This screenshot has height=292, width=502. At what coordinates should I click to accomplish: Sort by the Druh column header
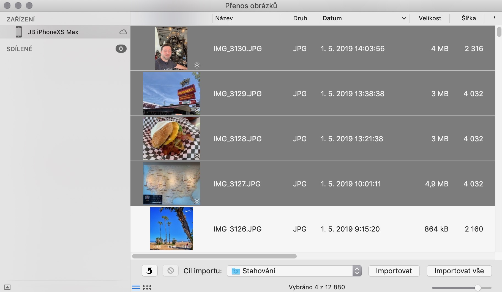coord(300,18)
